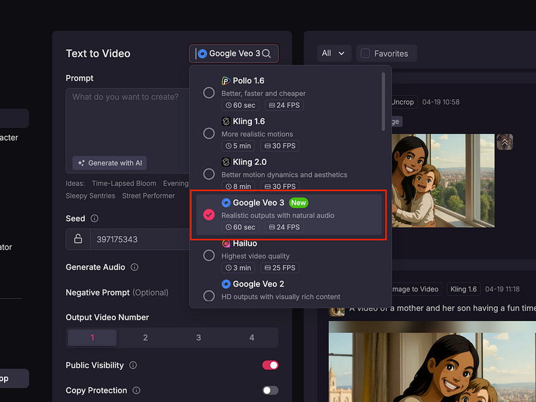Click the Pollo 1.6 logo icon
Image resolution: width=536 pixels, height=402 pixels.
point(226,80)
